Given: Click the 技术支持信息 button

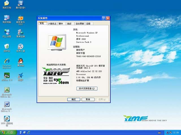Looking at the screenshot, I should [87, 88].
